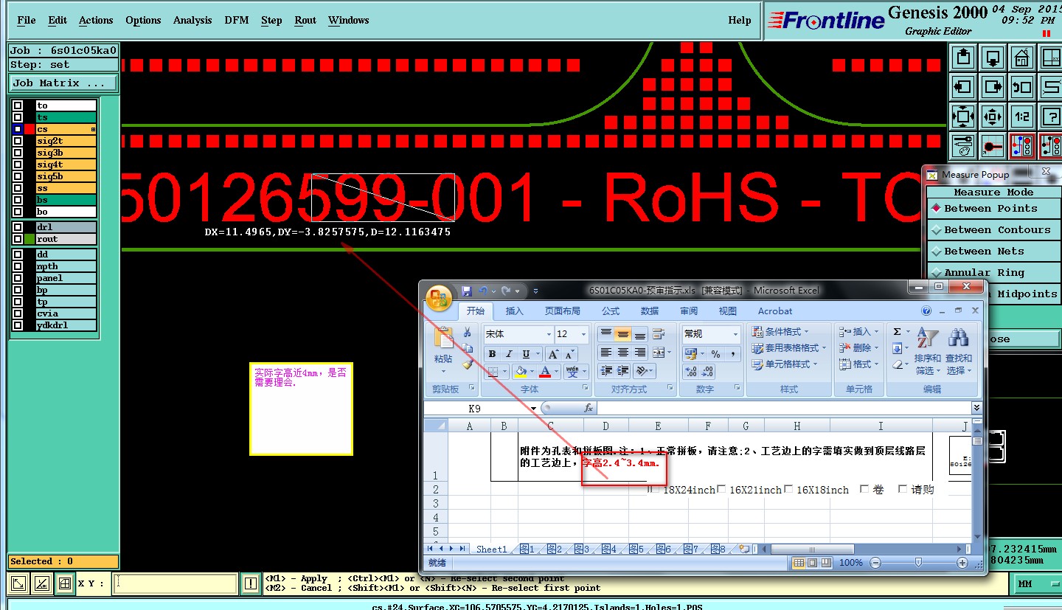1062x610 pixels.
Task: Click the 1:2 scale zoom icon
Action: tap(1022, 116)
